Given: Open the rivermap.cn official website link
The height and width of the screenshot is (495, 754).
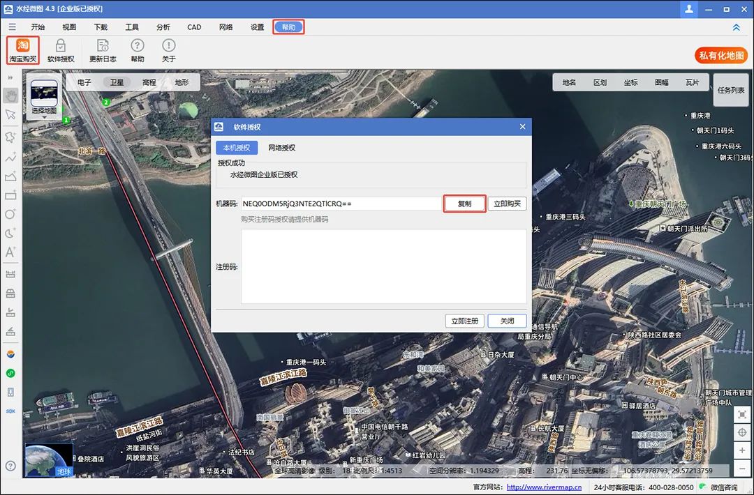Looking at the screenshot, I should (x=544, y=487).
